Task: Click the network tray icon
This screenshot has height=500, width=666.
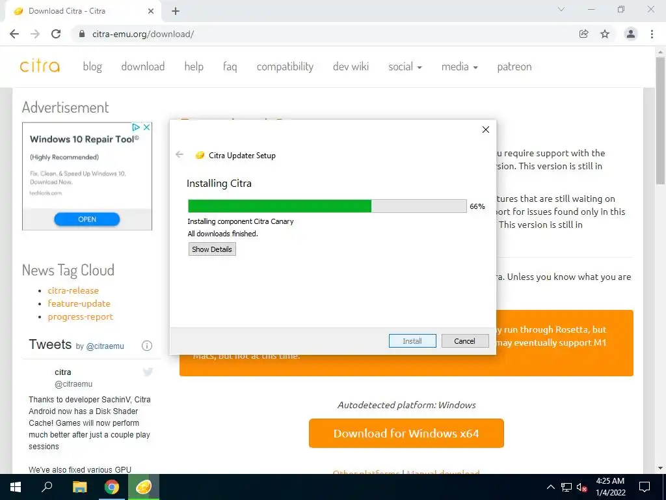Action: [x=566, y=487]
